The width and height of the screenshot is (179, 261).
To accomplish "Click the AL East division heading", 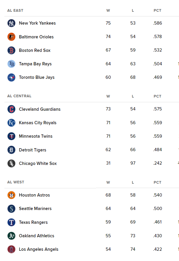I will pos(15,11).
